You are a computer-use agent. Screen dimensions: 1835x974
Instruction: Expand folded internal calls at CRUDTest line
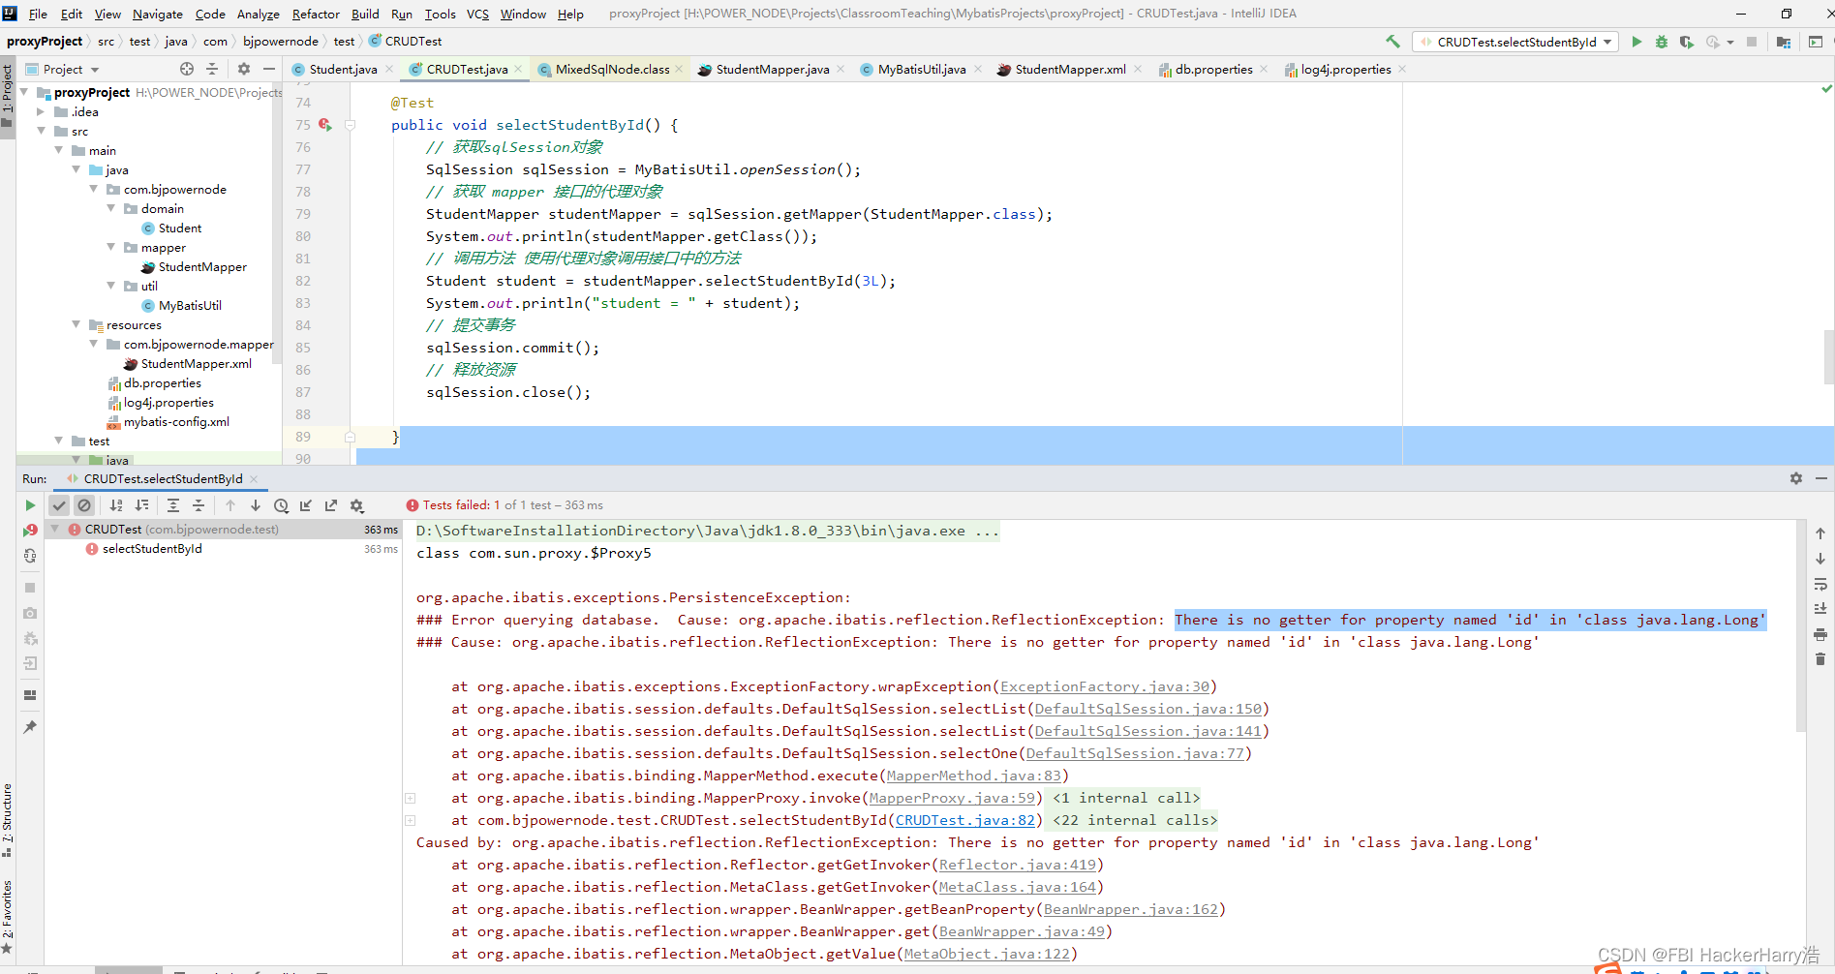[410, 820]
